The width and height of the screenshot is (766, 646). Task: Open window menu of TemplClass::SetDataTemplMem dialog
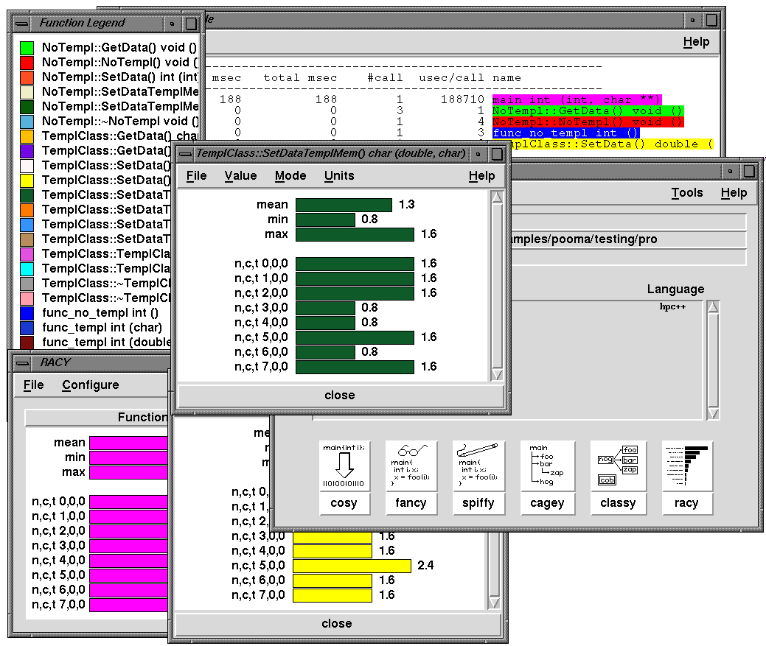click(185, 154)
